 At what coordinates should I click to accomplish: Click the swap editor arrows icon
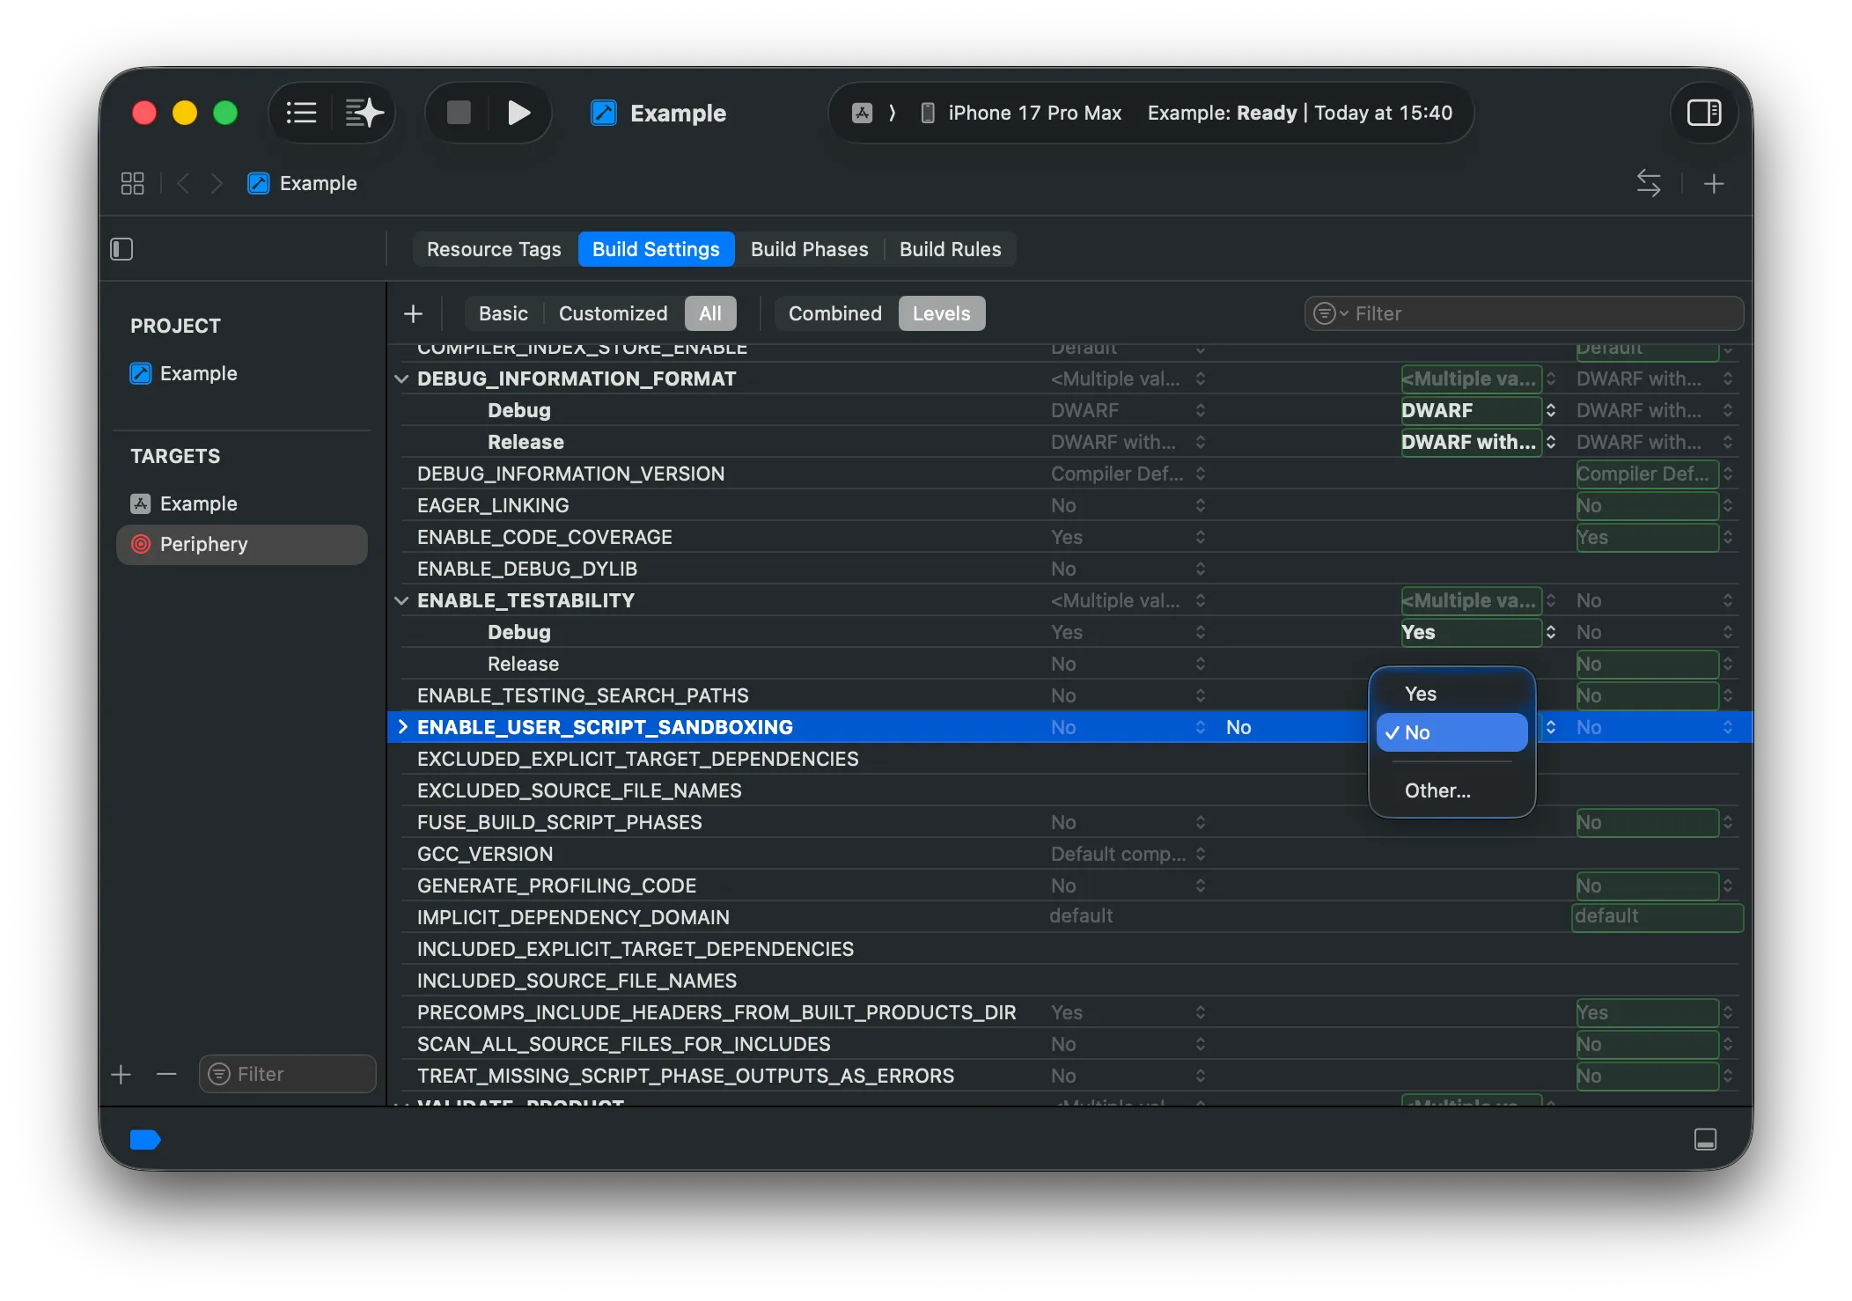click(1648, 183)
